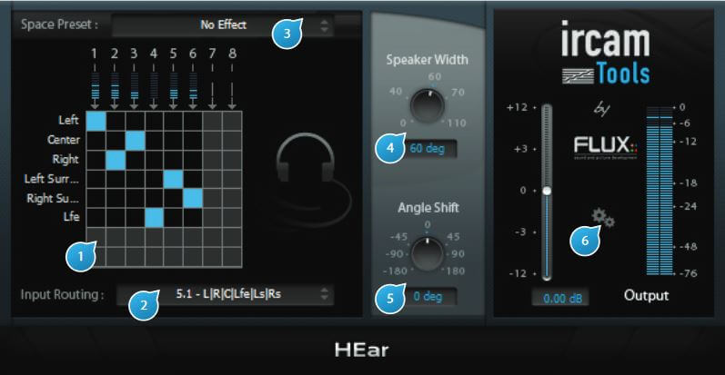Toggle matrix cell Left row, input 1
The height and width of the screenshot is (375, 725).
96,122
